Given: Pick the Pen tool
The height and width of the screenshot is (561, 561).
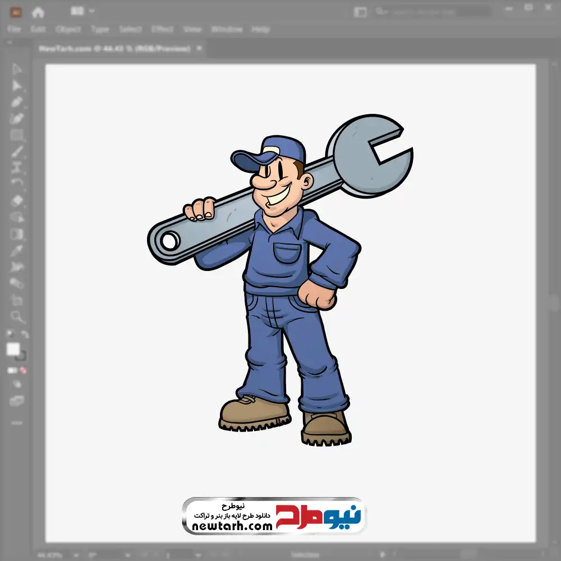Looking at the screenshot, I should [17, 102].
